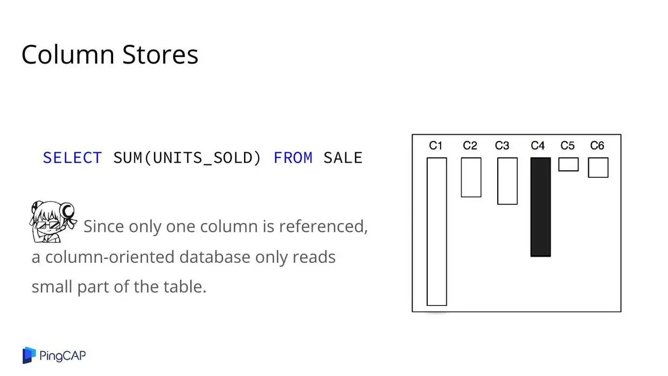Click the SALE table name
This screenshot has height=376, width=668.
click(343, 158)
